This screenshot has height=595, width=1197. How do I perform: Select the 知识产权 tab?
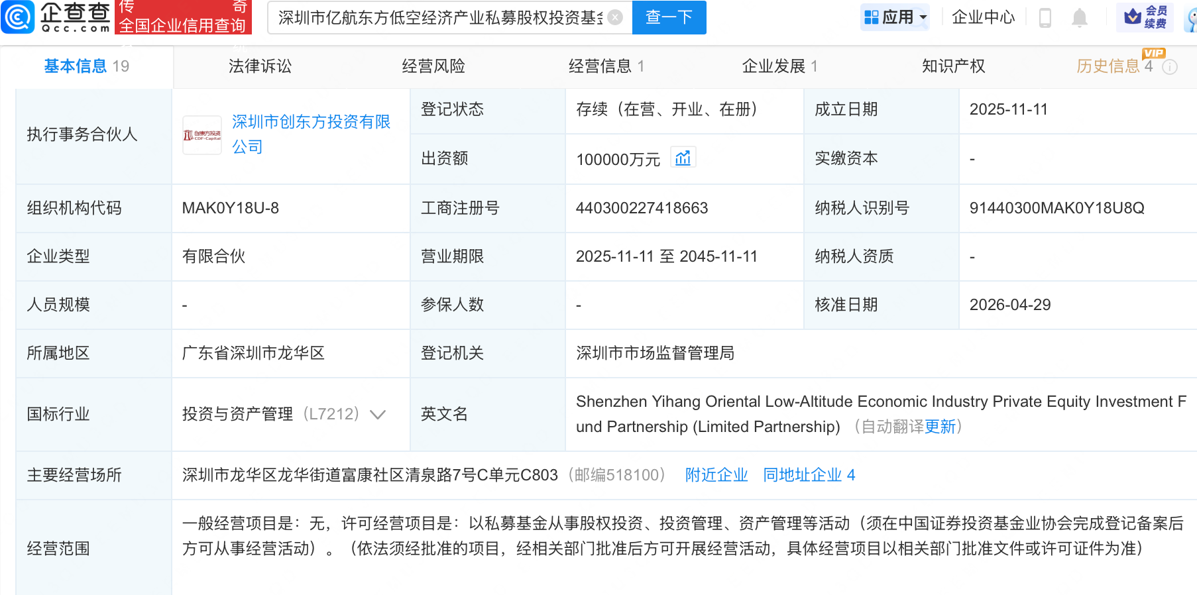953,66
